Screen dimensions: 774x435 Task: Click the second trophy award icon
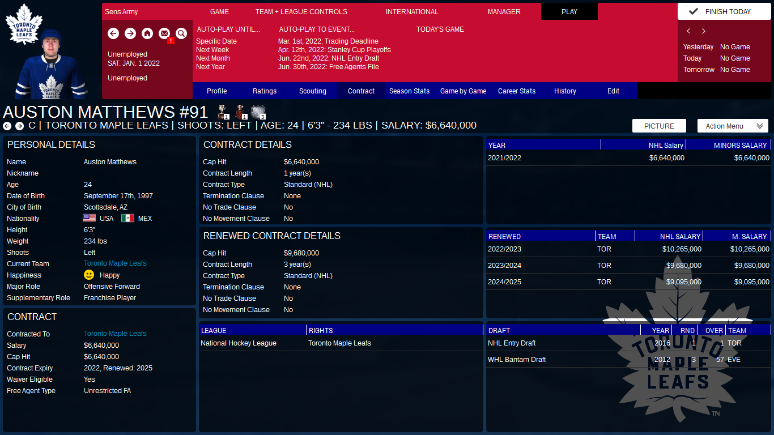point(241,112)
